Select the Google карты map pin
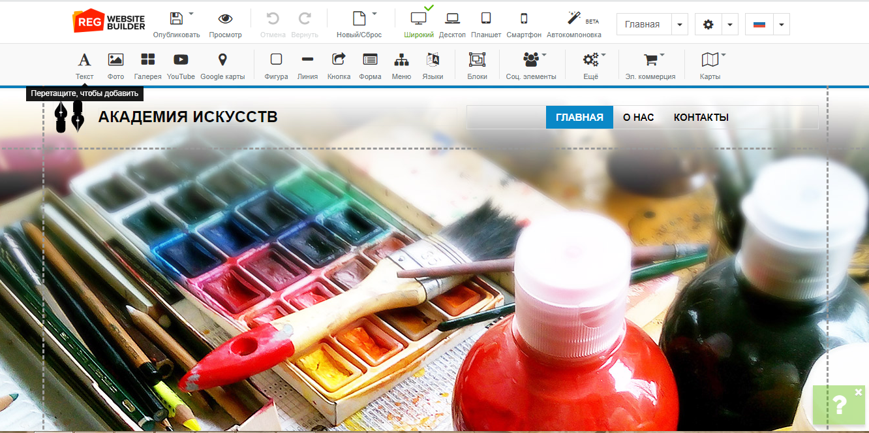Viewport: 869px width, 433px height. click(x=222, y=60)
